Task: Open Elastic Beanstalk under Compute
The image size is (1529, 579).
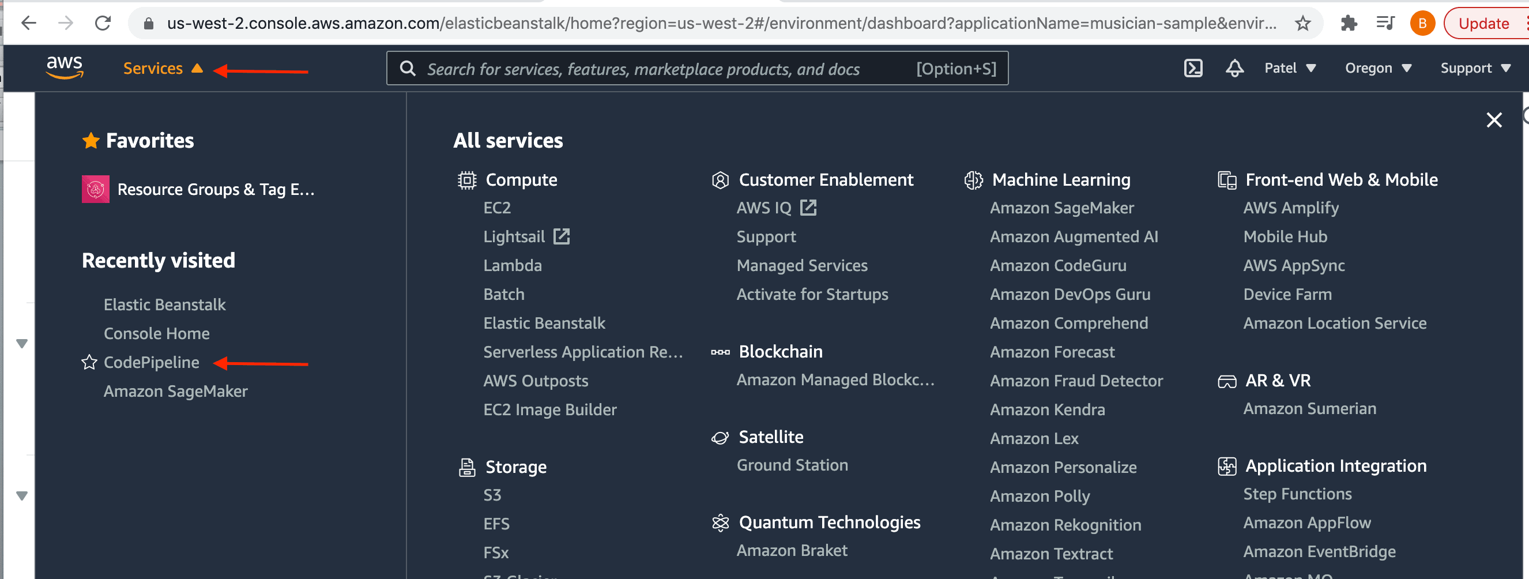Action: 544,323
